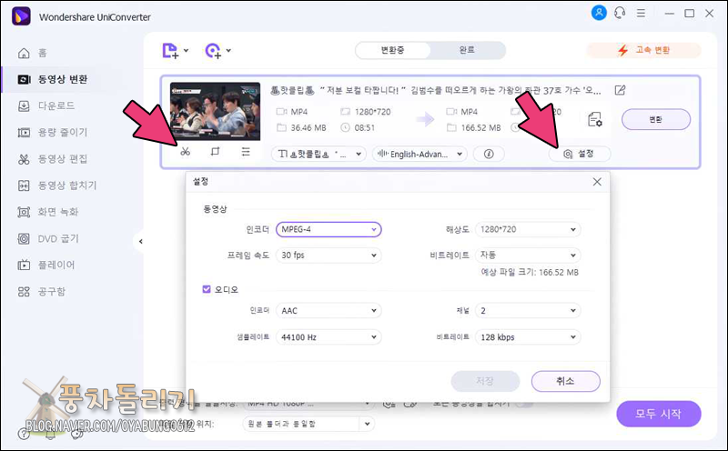Click the 취소 cancel button
The image size is (728, 451).
[565, 381]
